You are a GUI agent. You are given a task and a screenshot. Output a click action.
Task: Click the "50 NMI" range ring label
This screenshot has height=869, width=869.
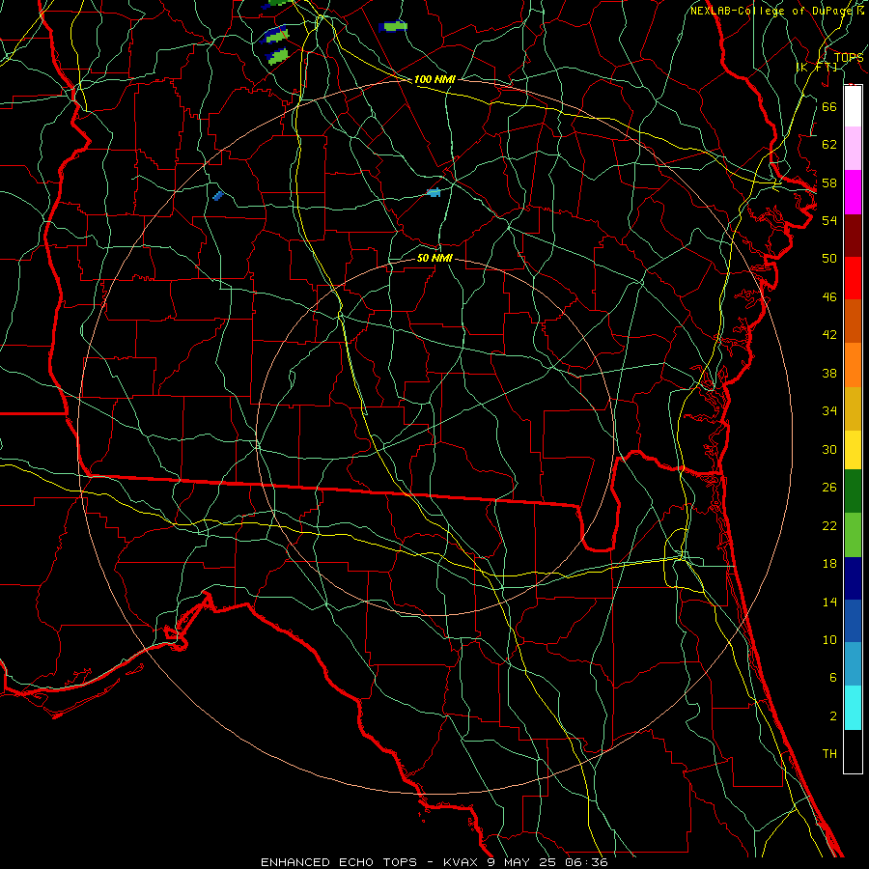[434, 258]
